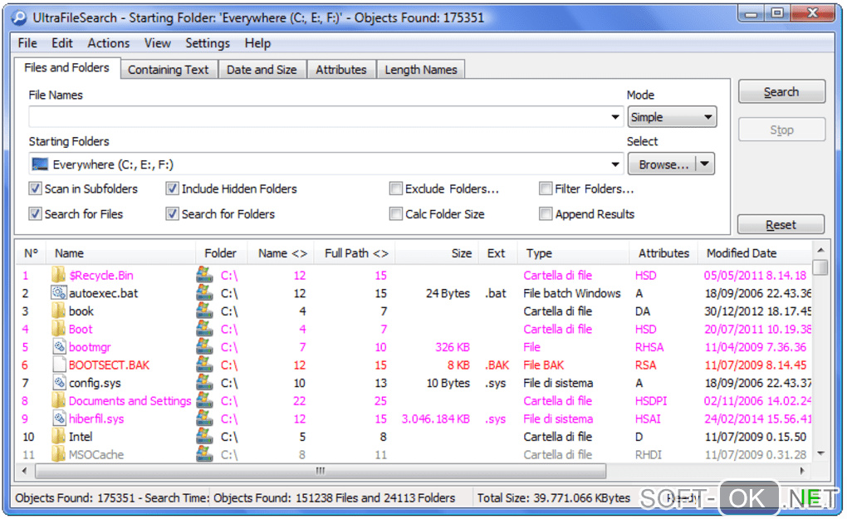Select the 'Documents and Settings' row name

coord(130,401)
